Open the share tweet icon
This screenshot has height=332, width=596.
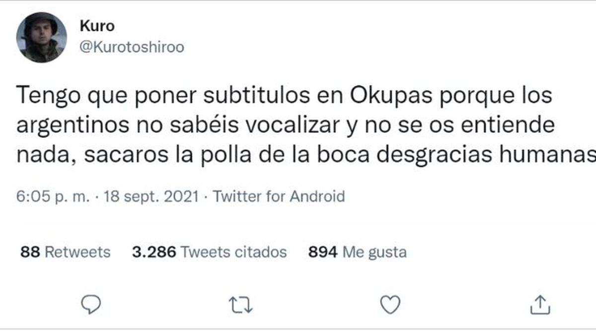tap(540, 304)
